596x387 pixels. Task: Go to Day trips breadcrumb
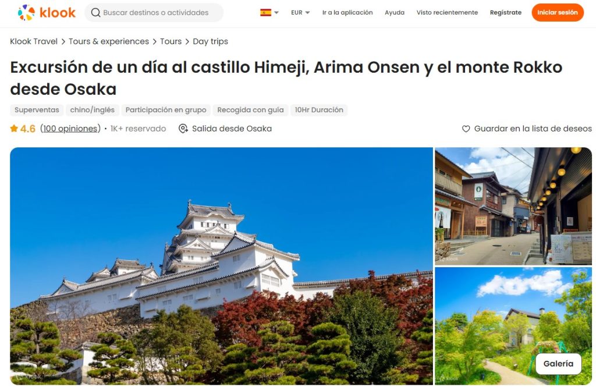[210, 41]
